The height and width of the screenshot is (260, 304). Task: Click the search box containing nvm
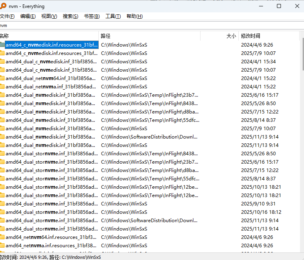tap(151, 25)
